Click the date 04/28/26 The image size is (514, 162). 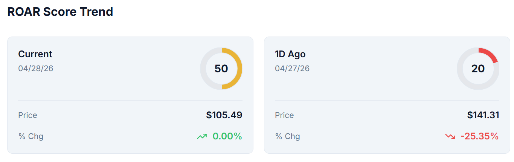(x=35, y=69)
